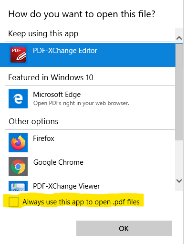Click the 'Other options' section header
Viewport: 187px width, 244px height.
point(33,121)
